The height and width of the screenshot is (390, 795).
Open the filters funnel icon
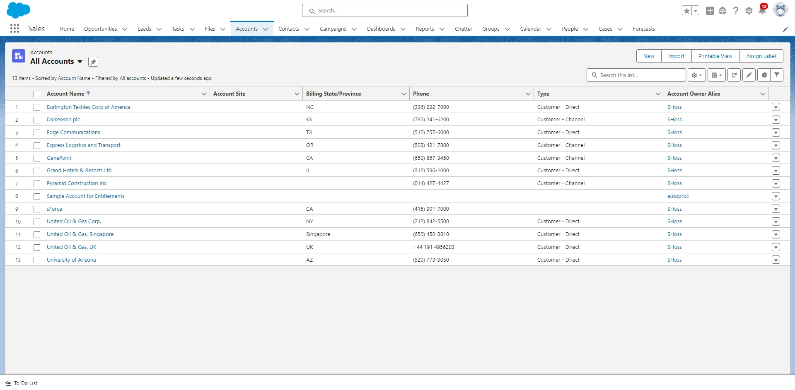[x=777, y=75]
